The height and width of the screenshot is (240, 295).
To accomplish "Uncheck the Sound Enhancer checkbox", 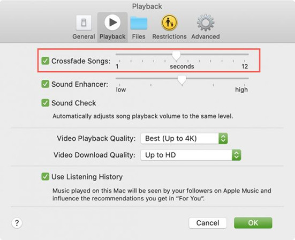I will coord(45,84).
